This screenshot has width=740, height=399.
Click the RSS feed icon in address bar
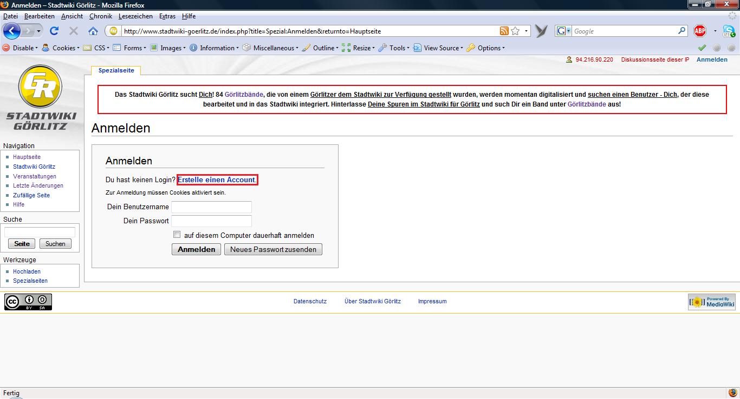click(504, 31)
